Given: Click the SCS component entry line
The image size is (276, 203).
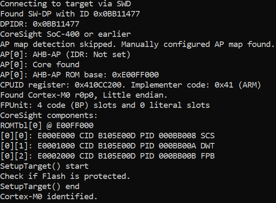Looking at the screenshot, I should (x=107, y=136).
